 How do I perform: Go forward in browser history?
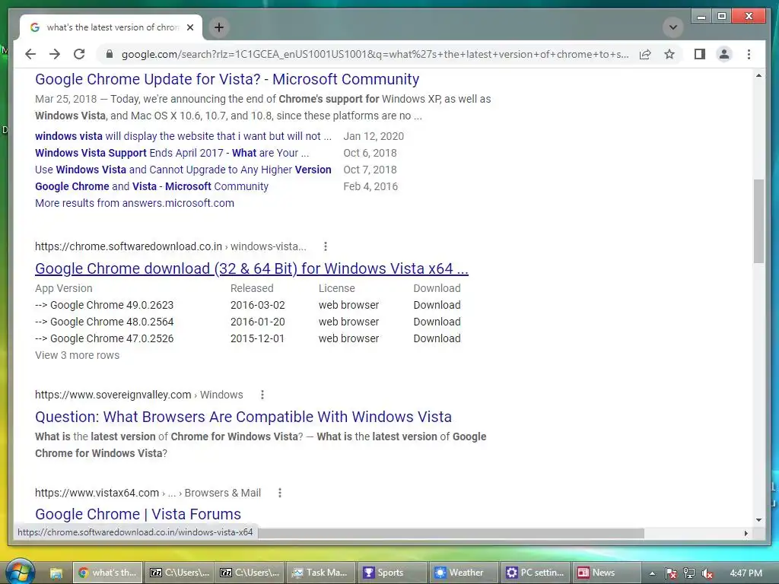55,54
